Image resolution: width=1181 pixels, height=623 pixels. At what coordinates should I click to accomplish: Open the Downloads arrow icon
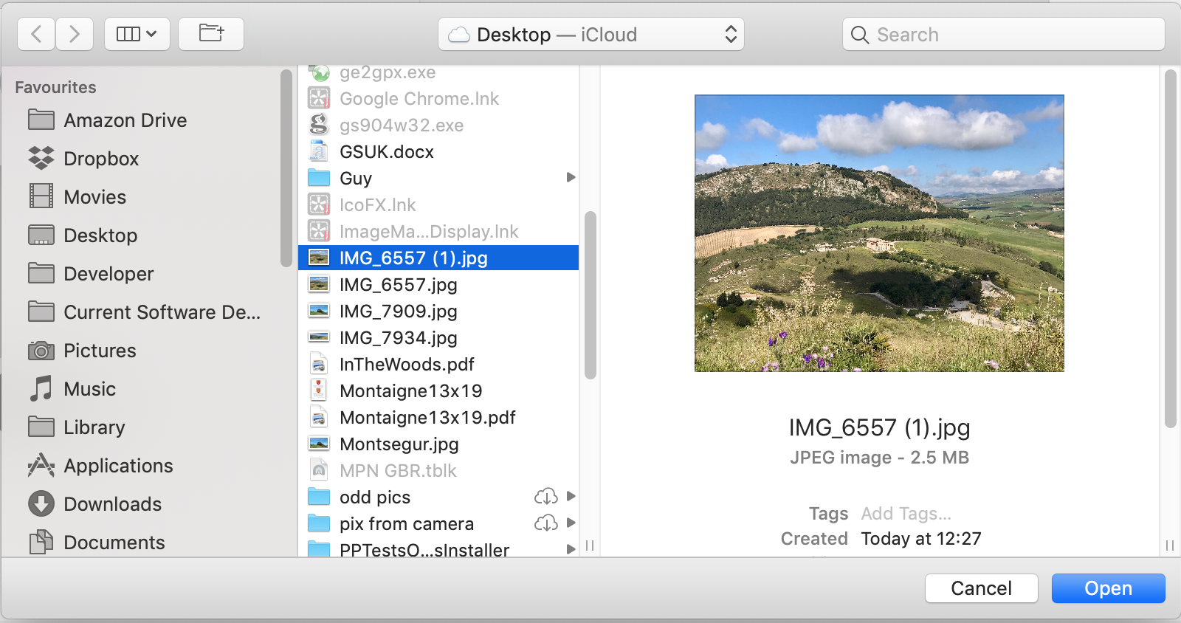coord(41,503)
